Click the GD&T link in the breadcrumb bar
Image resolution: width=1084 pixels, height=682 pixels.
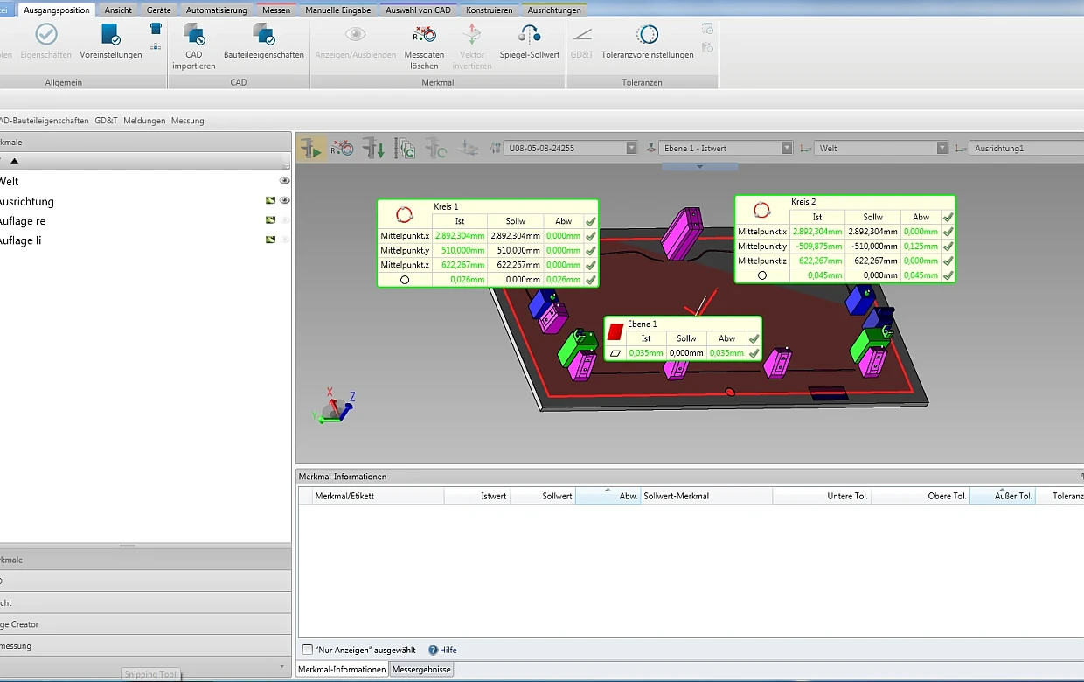pos(106,121)
